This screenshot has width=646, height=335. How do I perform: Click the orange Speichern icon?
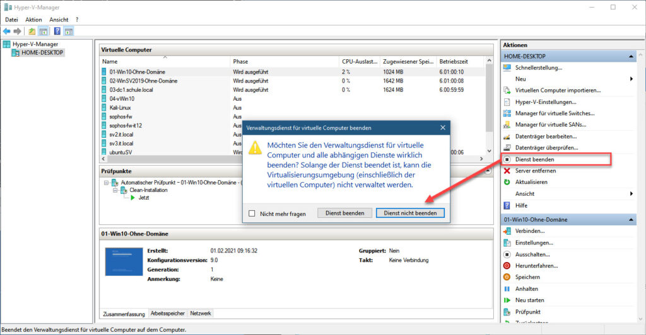507,277
